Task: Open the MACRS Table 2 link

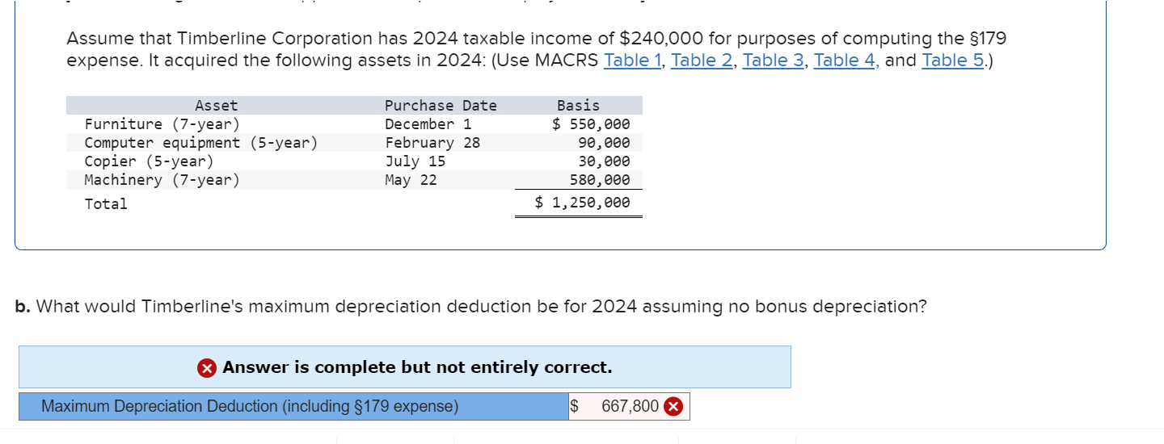Action: [x=702, y=60]
